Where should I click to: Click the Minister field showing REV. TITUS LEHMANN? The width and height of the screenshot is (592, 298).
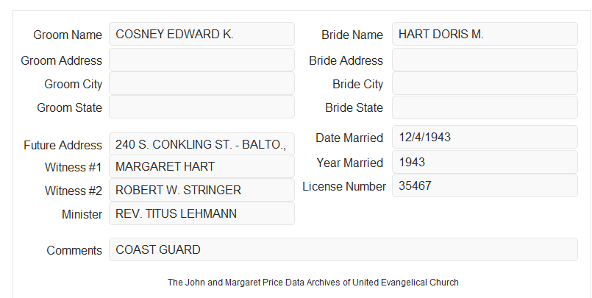point(202,213)
